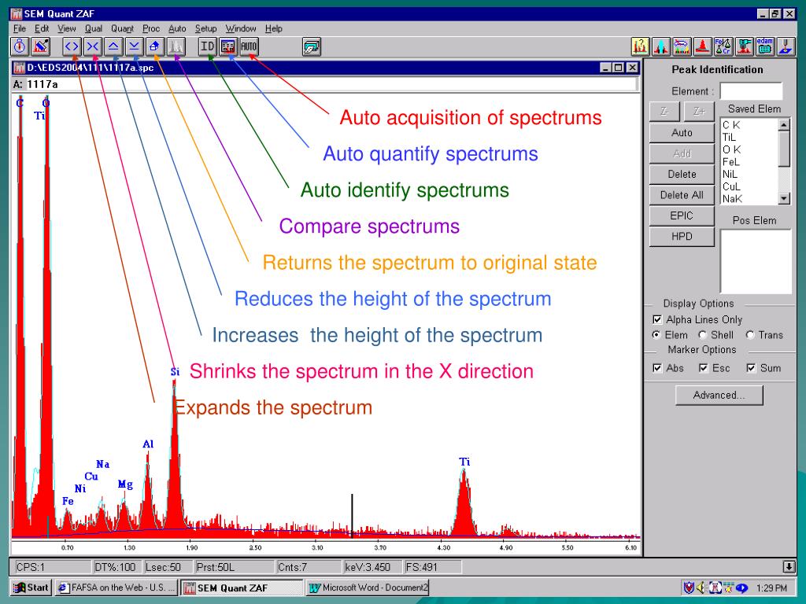Click the printer icon in the toolbar
The height and width of the screenshot is (604, 806).
click(x=312, y=46)
